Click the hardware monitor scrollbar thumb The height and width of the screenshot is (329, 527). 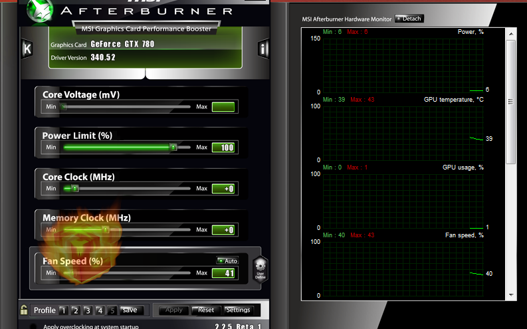point(511,102)
